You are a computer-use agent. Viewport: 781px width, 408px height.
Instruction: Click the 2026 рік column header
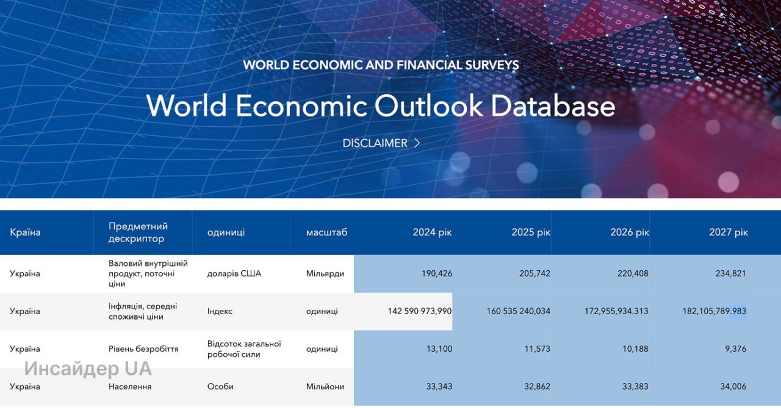click(630, 232)
